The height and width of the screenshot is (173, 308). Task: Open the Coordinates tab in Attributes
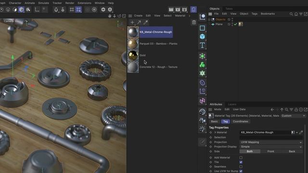click(x=241, y=122)
